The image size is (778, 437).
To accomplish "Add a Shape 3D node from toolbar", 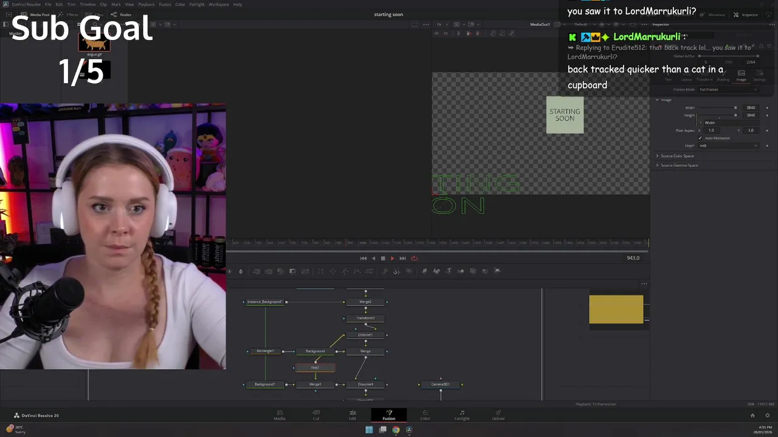I will click(436, 271).
